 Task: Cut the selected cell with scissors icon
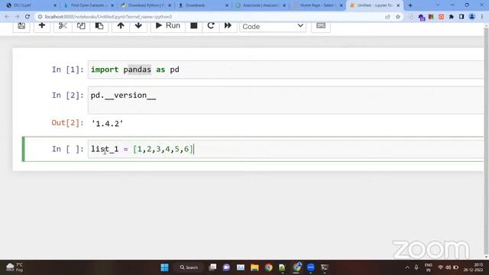(63, 26)
